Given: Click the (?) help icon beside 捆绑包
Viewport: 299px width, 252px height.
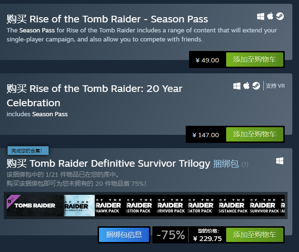Looking at the screenshot, I should [245, 164].
